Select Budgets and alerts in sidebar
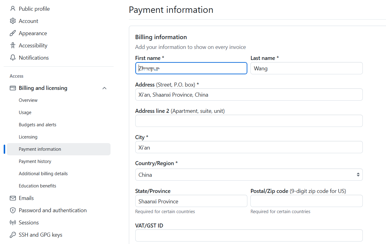Viewport: 386px width, 244px height. [38, 125]
